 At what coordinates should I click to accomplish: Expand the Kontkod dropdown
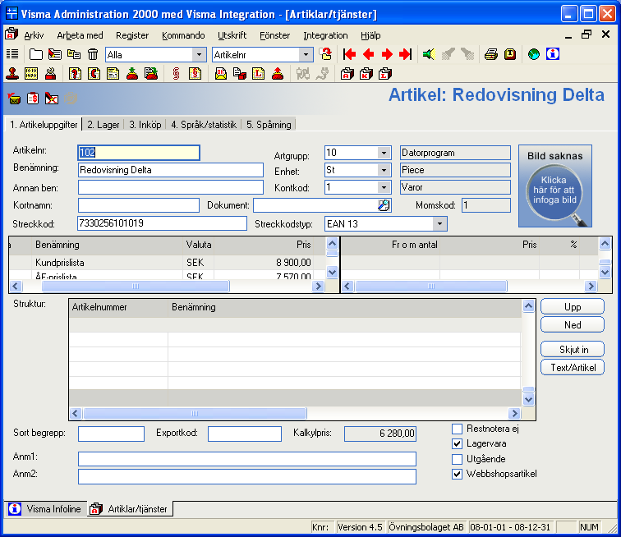(x=384, y=187)
